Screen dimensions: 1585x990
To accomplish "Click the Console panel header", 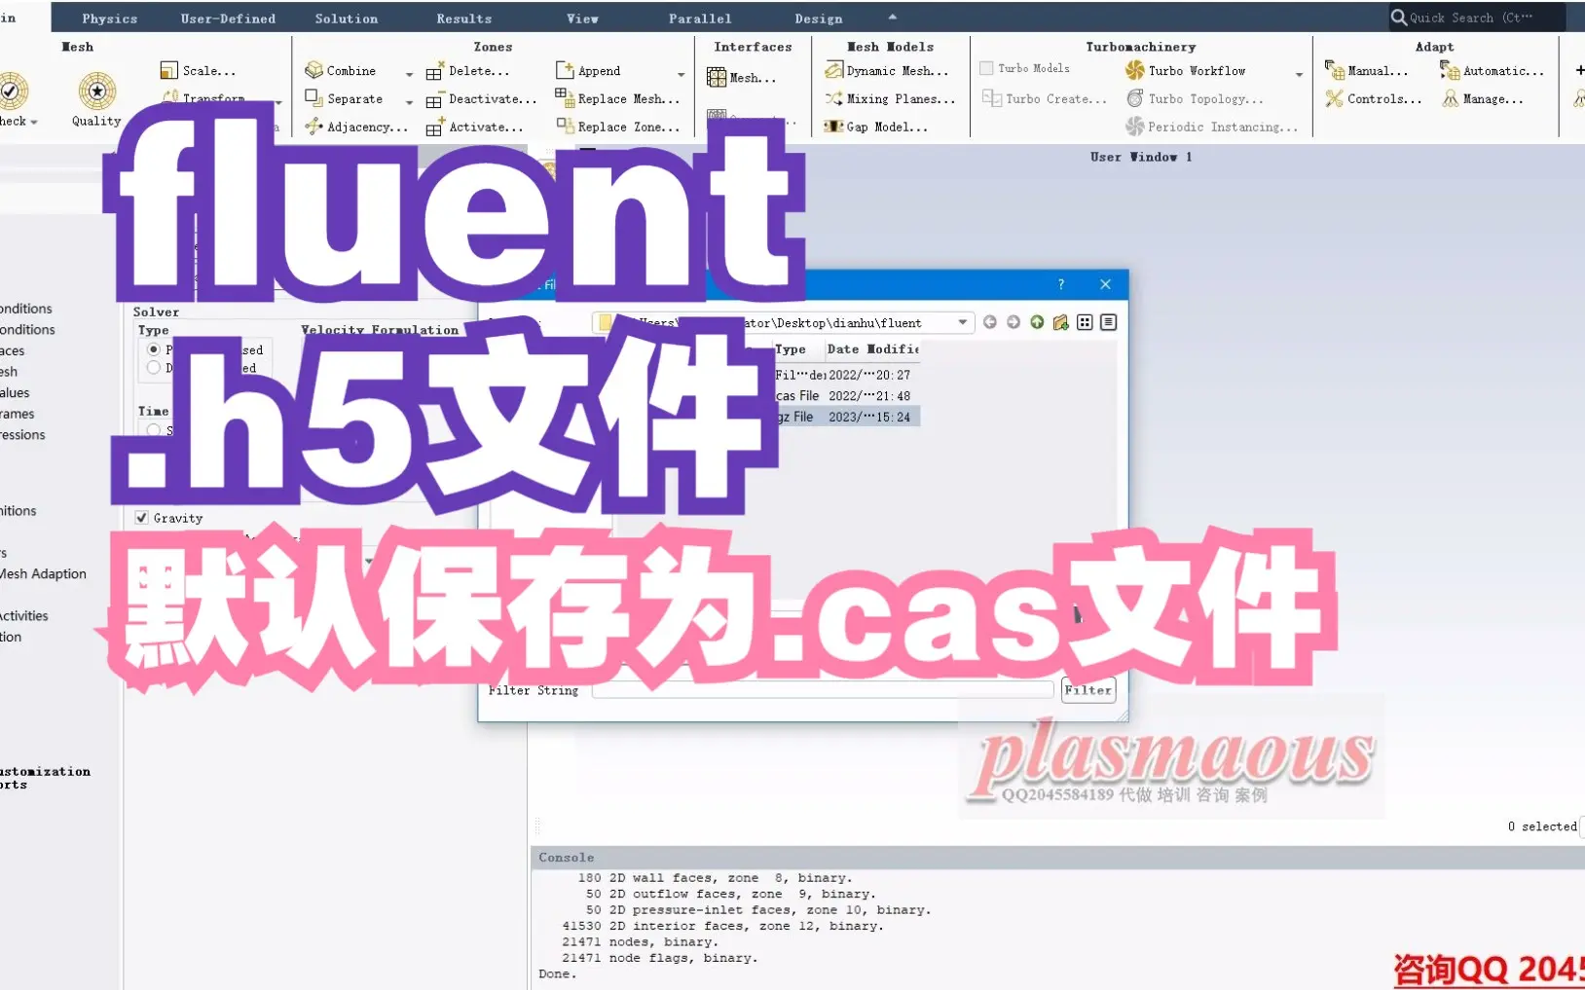I will tap(1058, 858).
